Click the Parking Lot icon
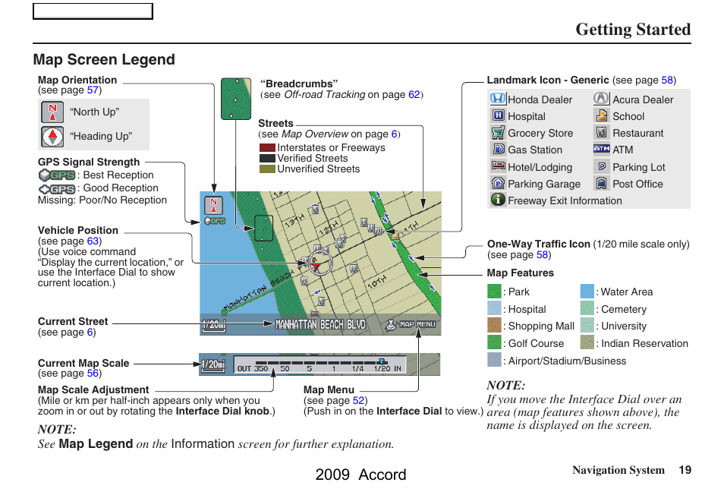 pos(602,166)
